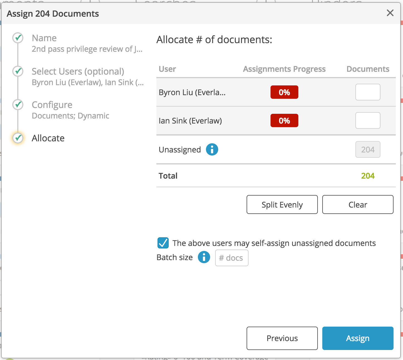The width and height of the screenshot is (403, 360).
Task: Click Byron Liu's Documents input field
Action: pyautogui.click(x=368, y=92)
